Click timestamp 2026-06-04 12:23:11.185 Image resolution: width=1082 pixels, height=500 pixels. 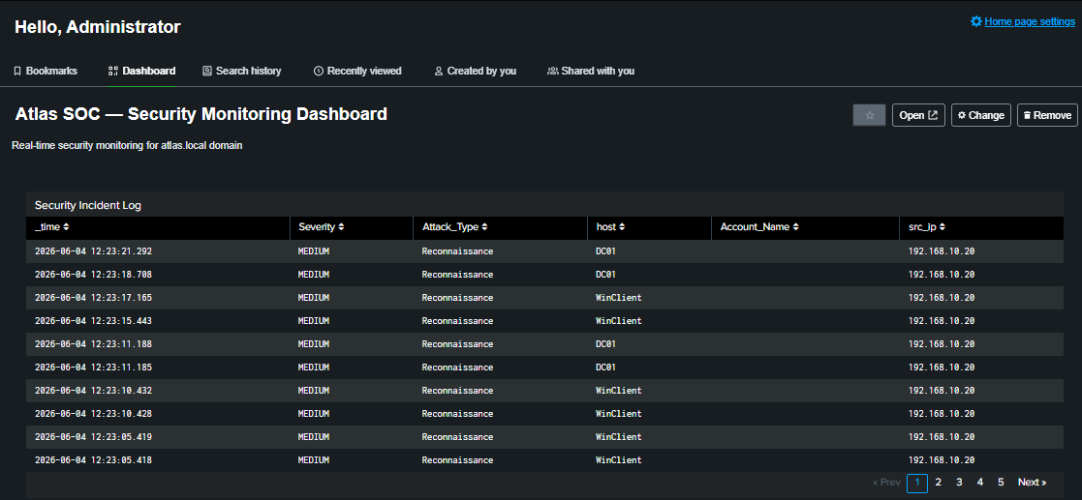93,368
